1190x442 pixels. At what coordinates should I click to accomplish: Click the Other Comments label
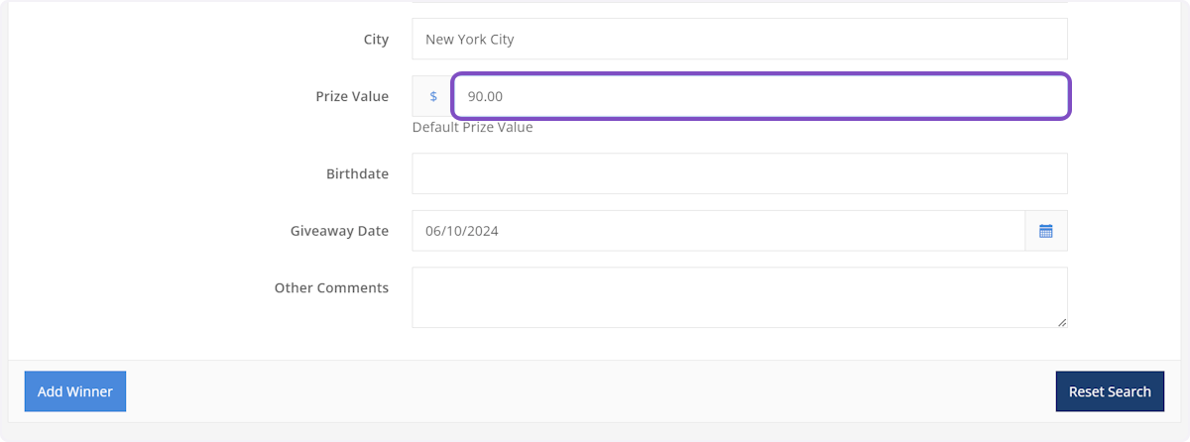pyautogui.click(x=331, y=287)
